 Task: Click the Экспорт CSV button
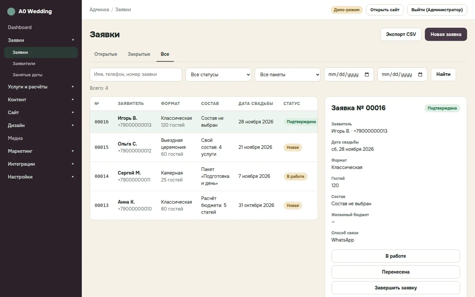coord(401,34)
